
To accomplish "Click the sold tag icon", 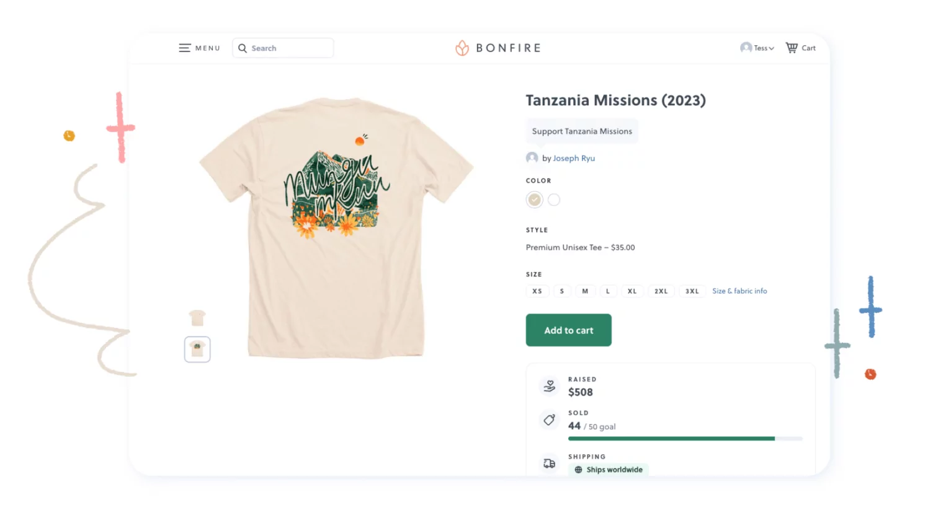I will tap(549, 420).
